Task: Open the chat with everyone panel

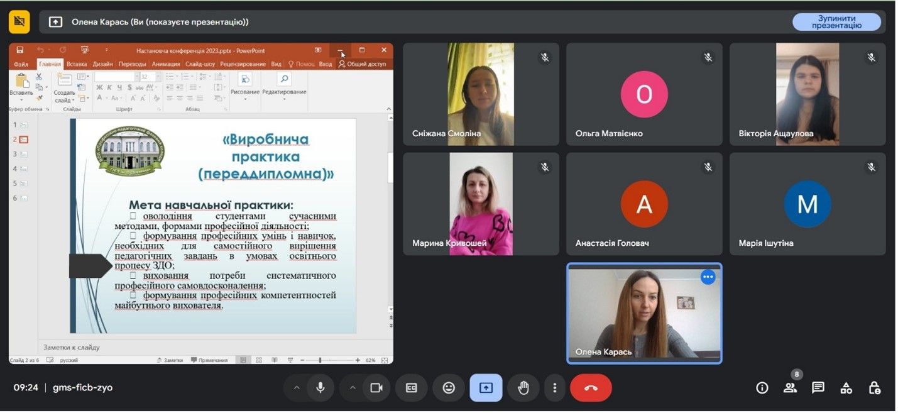Action: [x=818, y=388]
